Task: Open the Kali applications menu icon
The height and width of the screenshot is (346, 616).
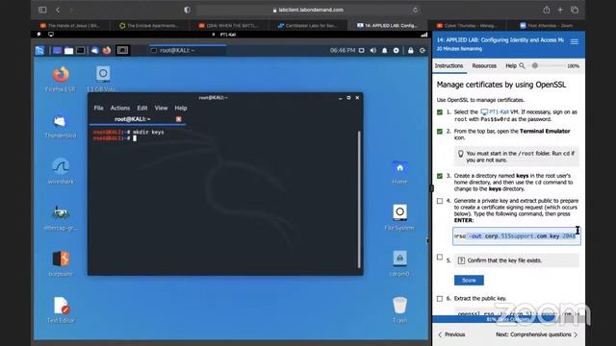Action: 39,50
